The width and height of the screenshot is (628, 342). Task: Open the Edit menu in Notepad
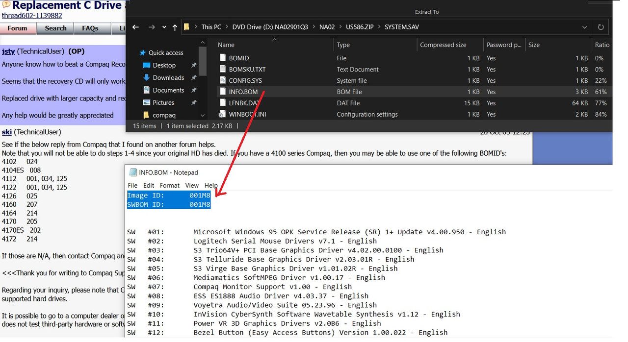coord(149,185)
